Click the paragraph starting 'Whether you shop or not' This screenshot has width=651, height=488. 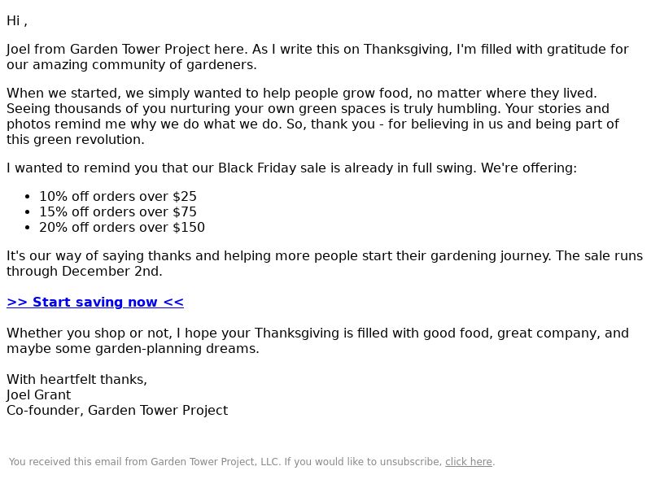(317, 341)
